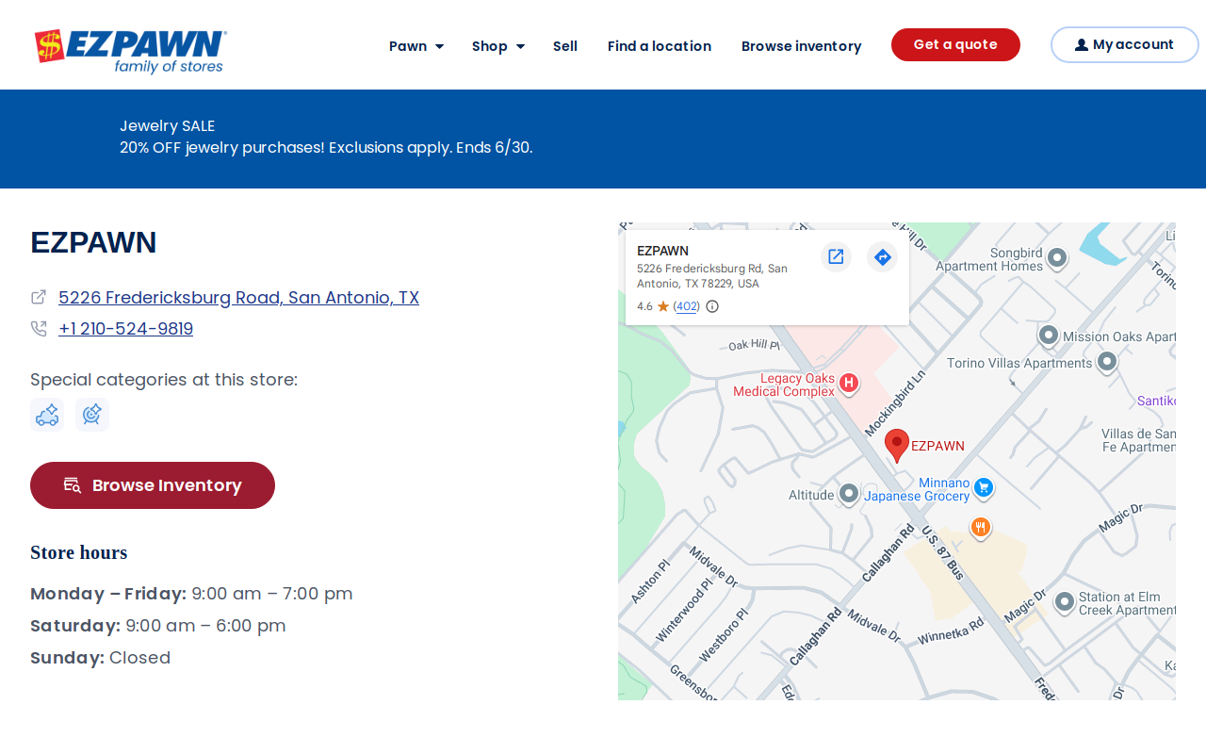Click the first special category car icon
1206x754 pixels.
tap(47, 415)
